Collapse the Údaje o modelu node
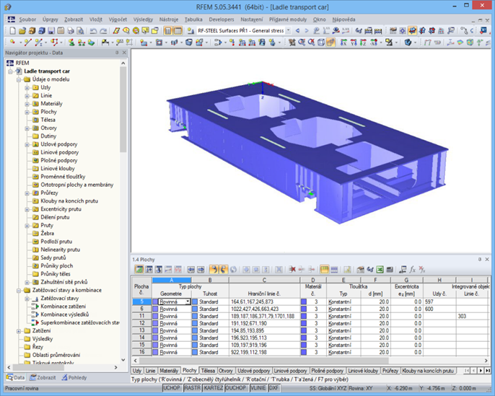The image size is (495, 396). pos(19,79)
